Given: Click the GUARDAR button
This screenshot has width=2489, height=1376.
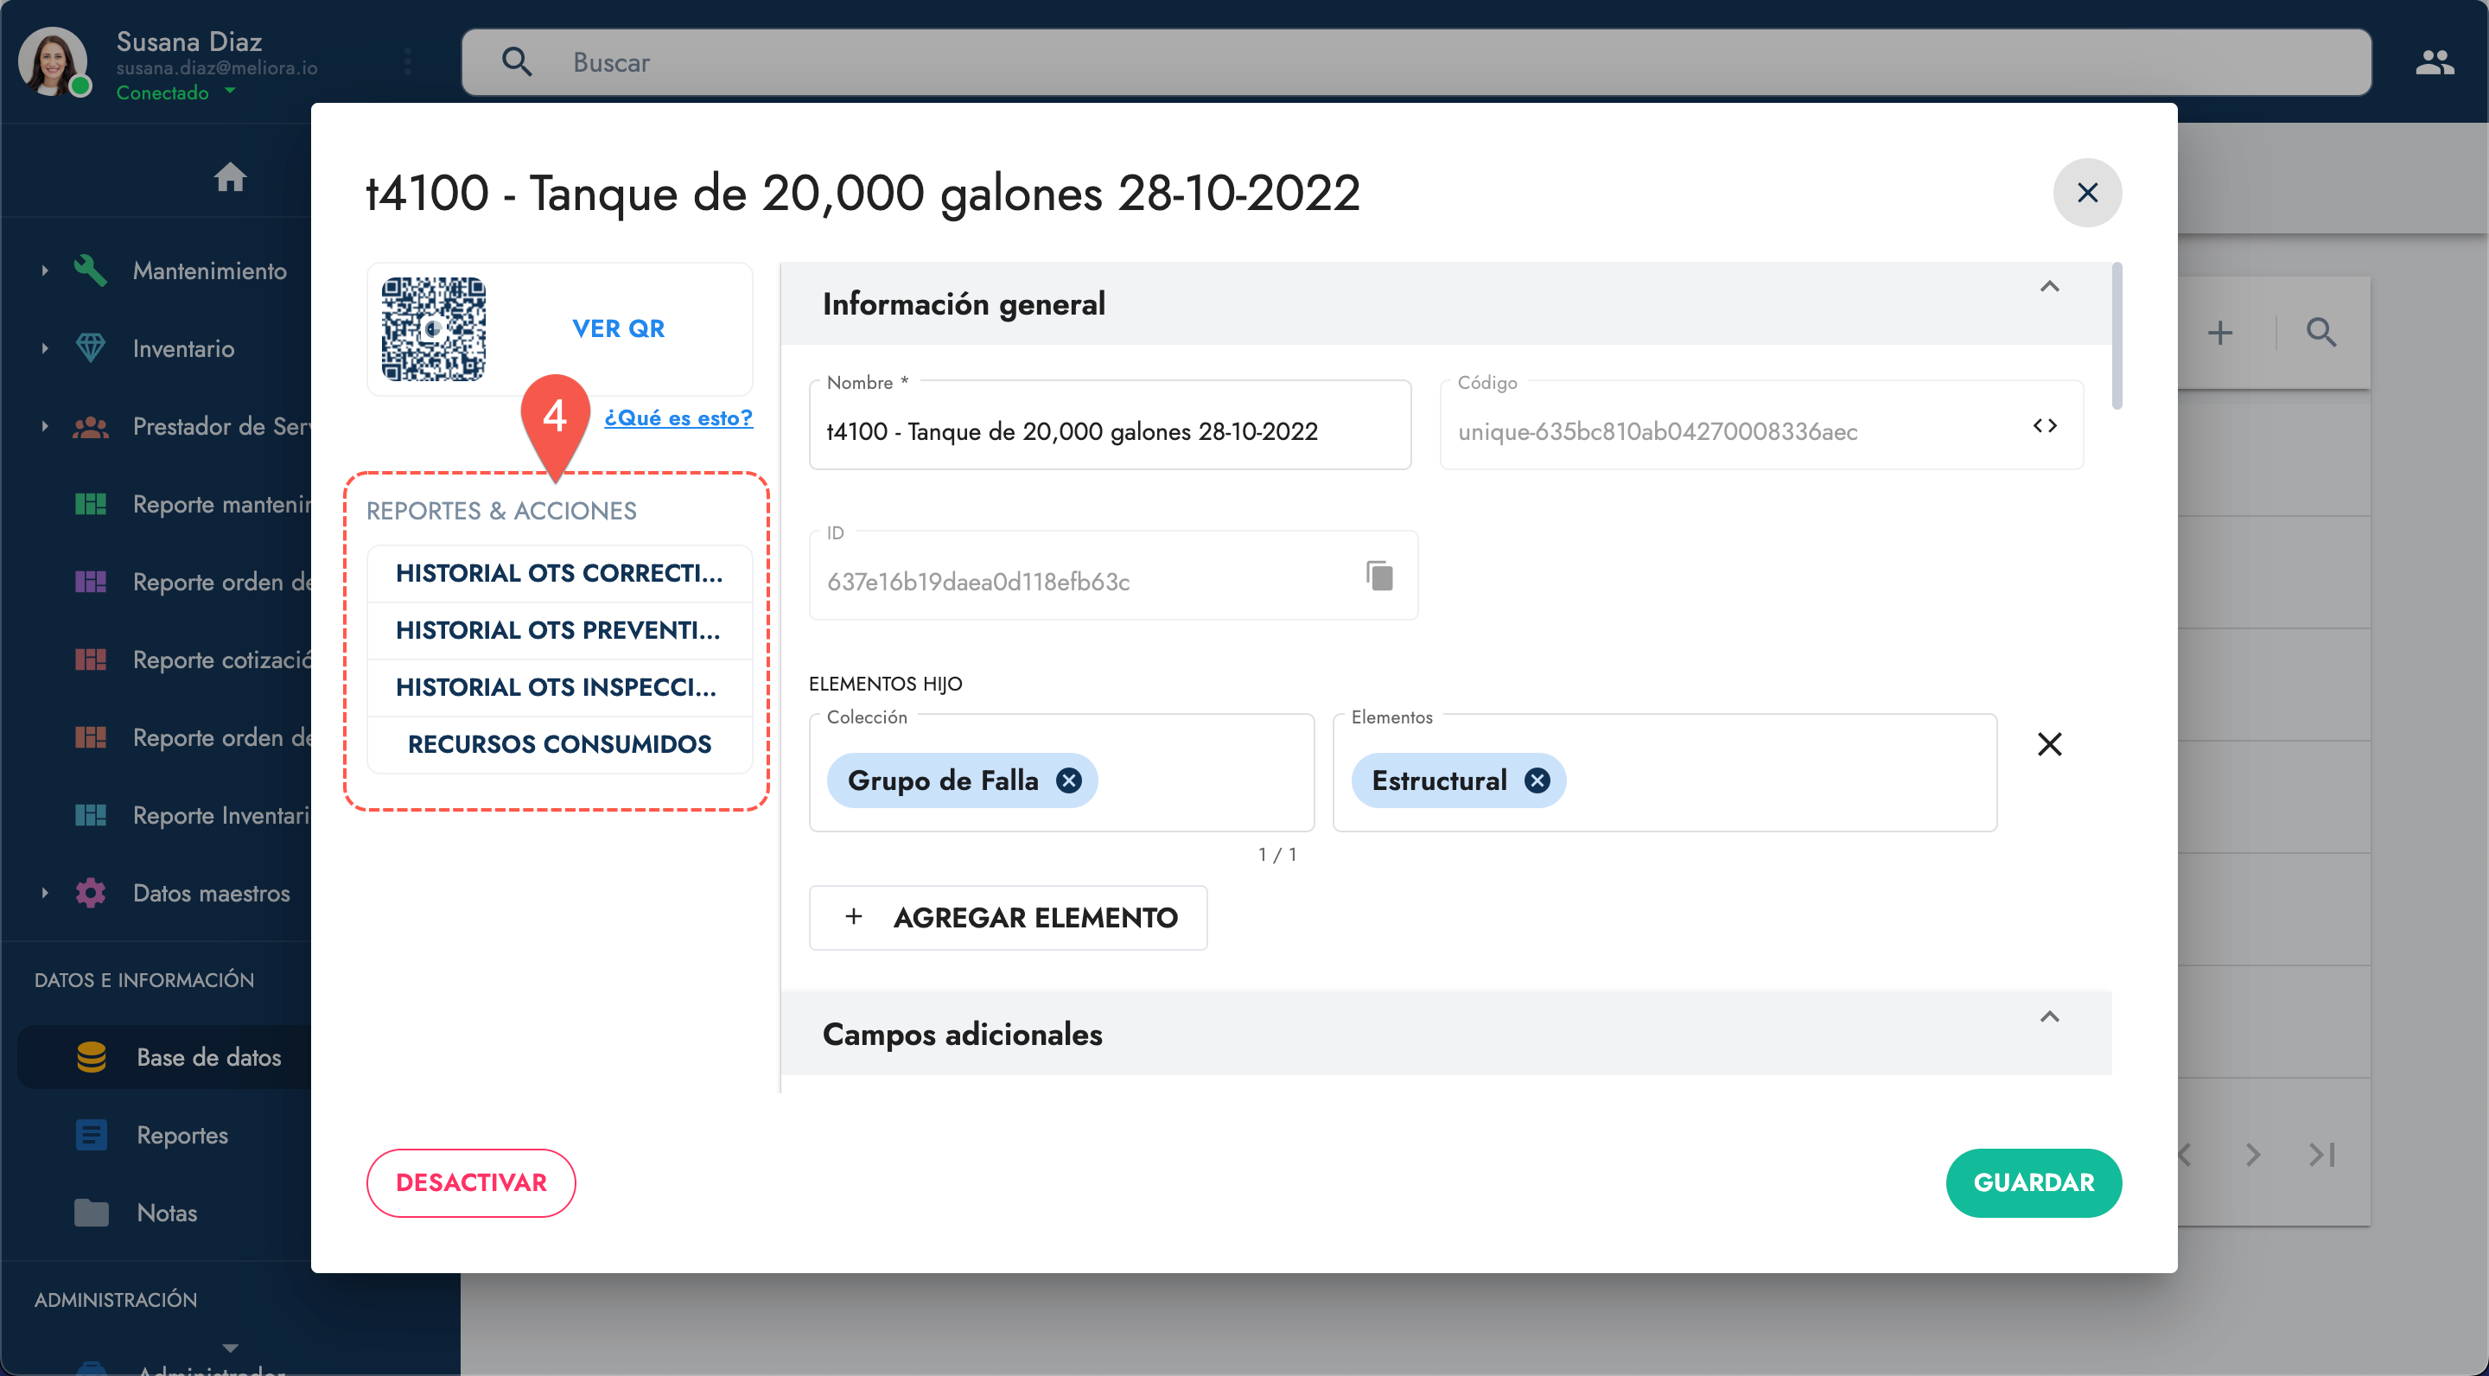Looking at the screenshot, I should coord(2033,1182).
